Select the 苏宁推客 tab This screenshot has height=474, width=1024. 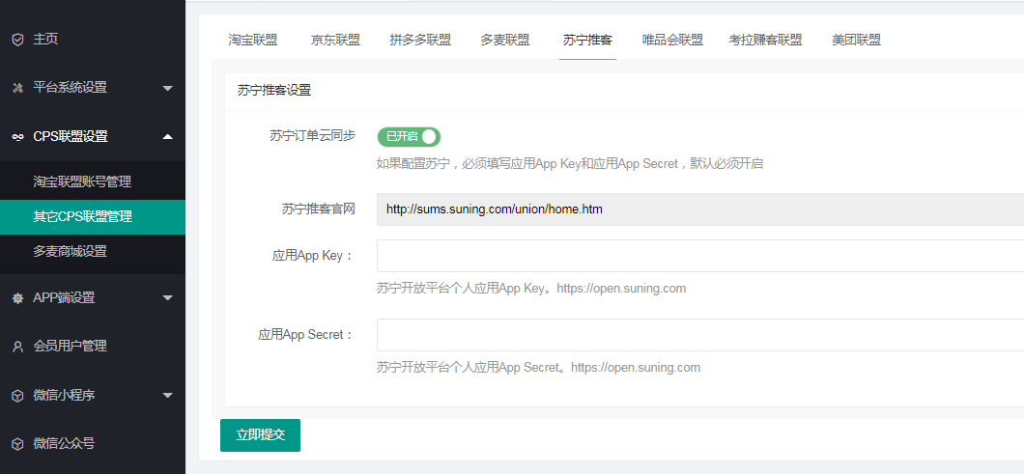587,40
